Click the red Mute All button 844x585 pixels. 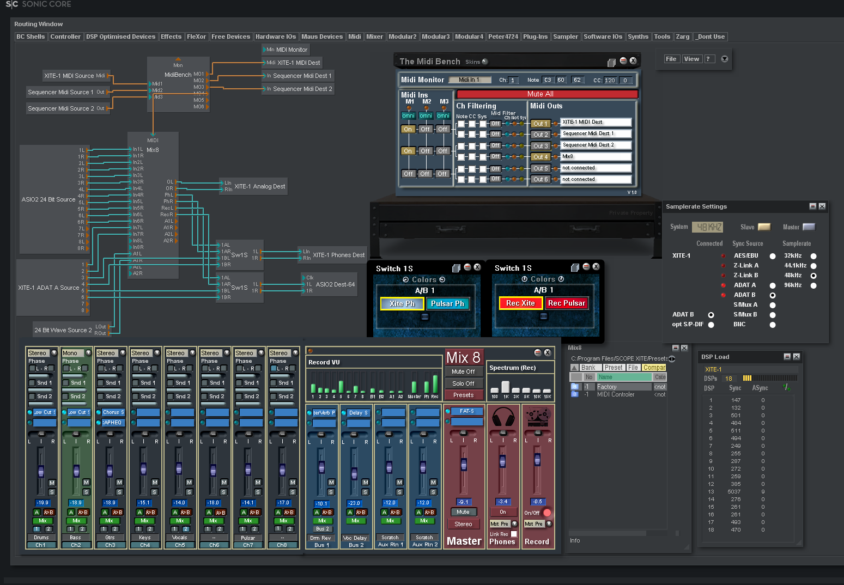pos(547,94)
